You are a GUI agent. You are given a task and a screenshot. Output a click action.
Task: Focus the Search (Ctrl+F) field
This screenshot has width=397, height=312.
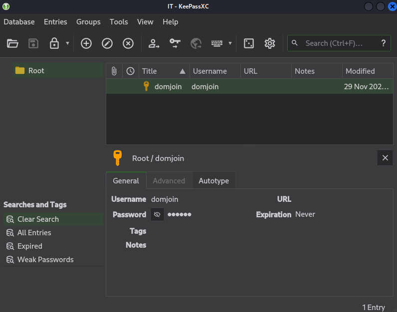(x=339, y=43)
